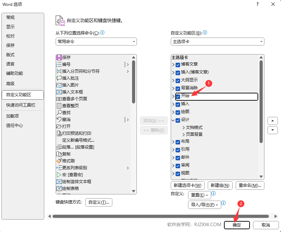
Task: Toggle the 大纲显示 checkbox
Action: pyautogui.click(x=178, y=81)
